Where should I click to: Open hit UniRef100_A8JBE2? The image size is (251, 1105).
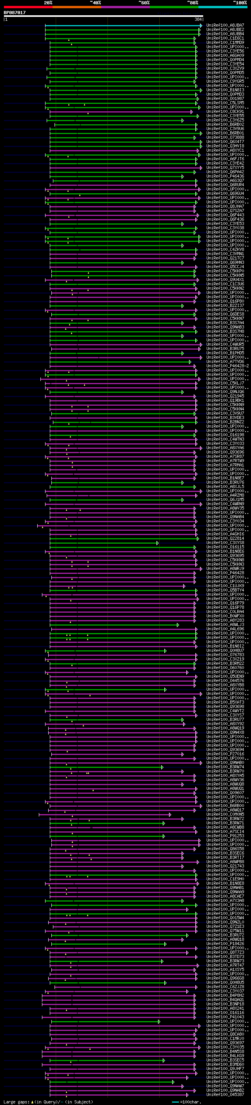[x=225, y=30]
